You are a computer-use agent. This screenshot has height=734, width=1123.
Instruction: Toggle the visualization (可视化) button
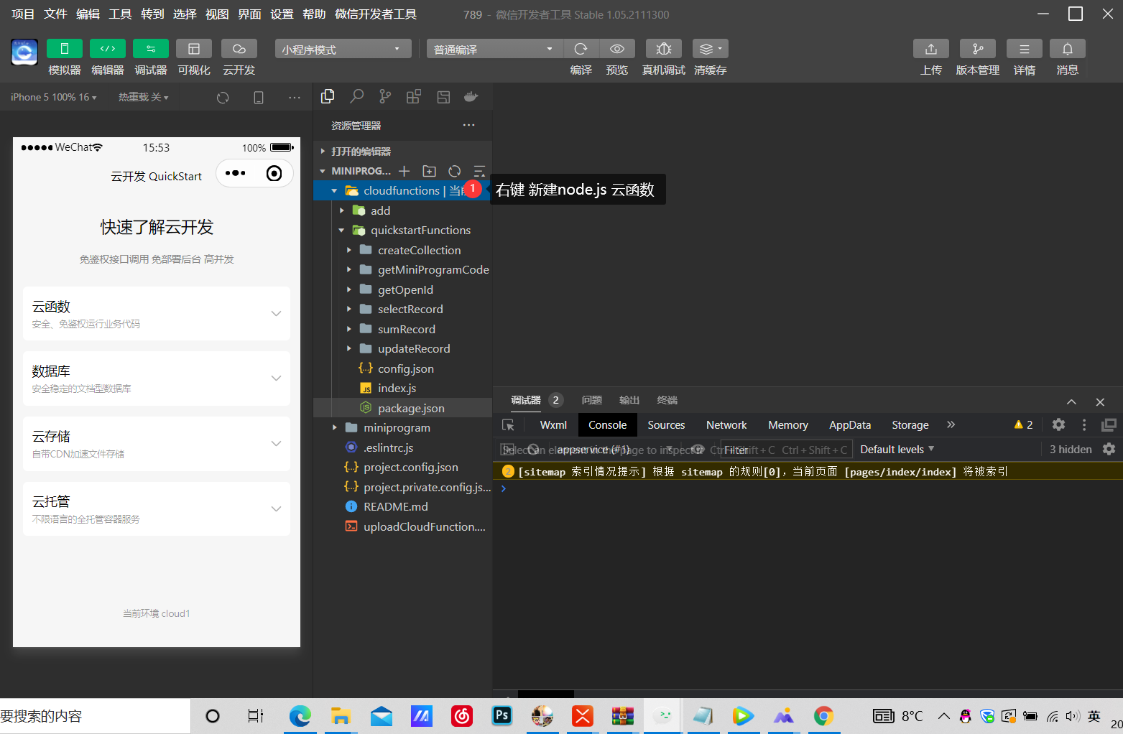(x=194, y=49)
